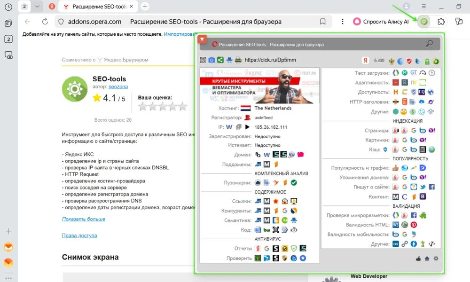Click the copy icon in IP row
This screenshot has width=470, height=282.
click(x=238, y=127)
